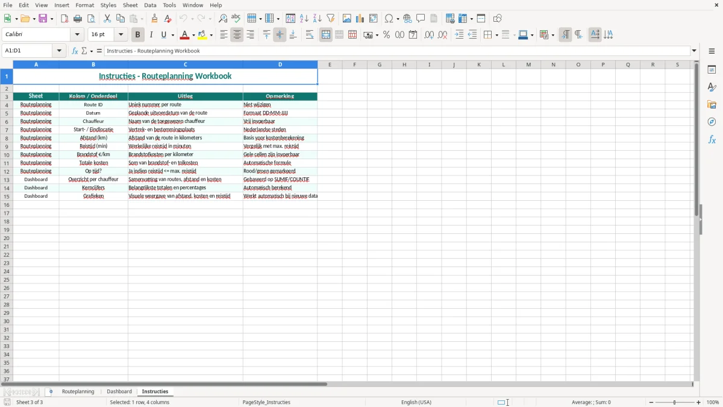Insert an image

click(347, 19)
